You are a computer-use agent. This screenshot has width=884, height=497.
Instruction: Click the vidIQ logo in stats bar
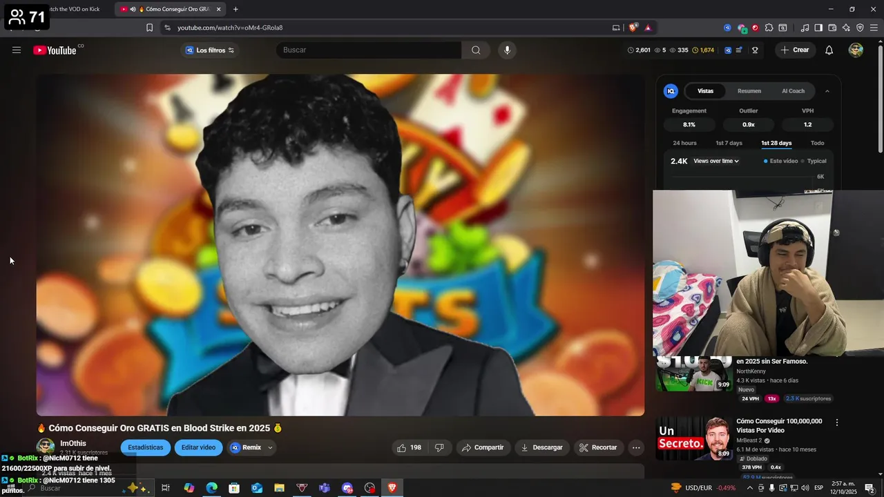click(x=728, y=50)
